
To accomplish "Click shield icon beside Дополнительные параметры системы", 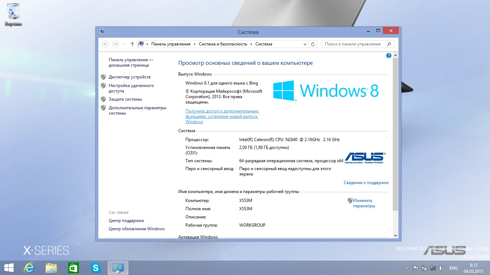I will [x=103, y=108].
